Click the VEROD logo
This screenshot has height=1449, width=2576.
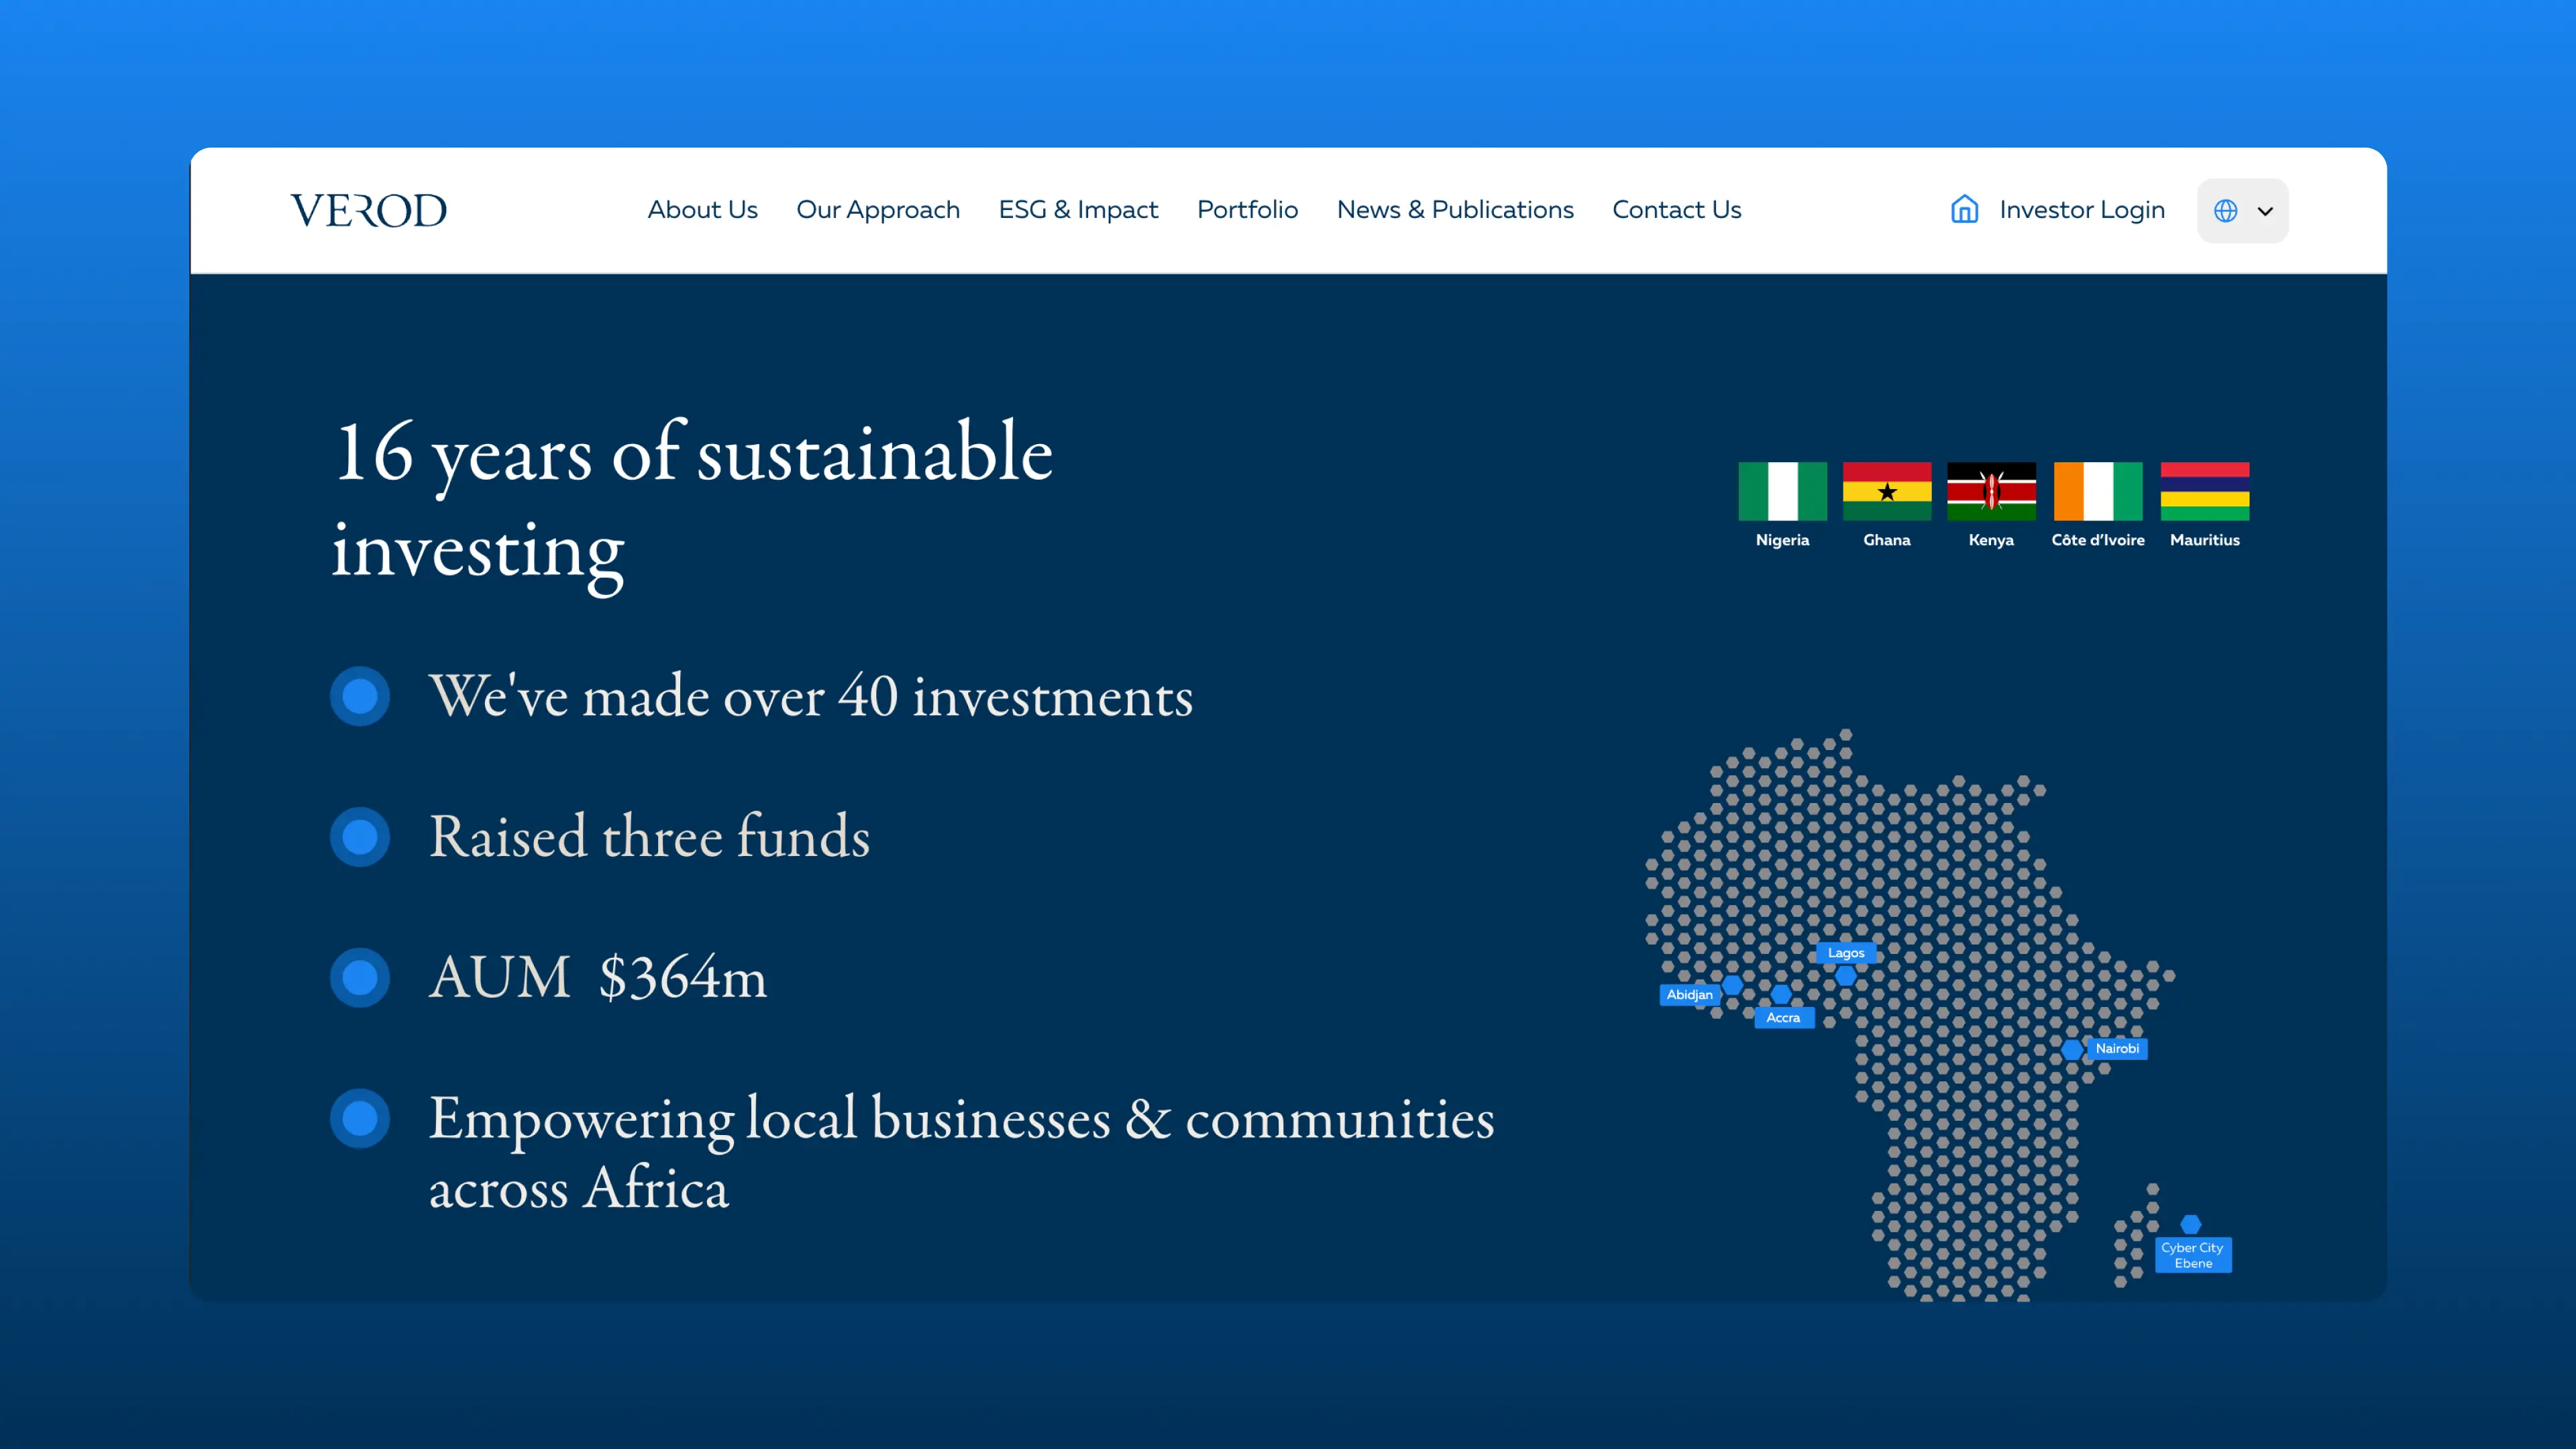pyautogui.click(x=369, y=210)
